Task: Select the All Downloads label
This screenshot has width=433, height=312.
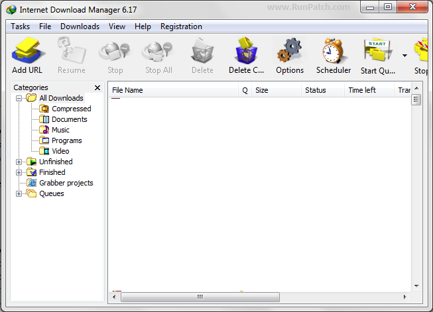Action: (x=61, y=98)
